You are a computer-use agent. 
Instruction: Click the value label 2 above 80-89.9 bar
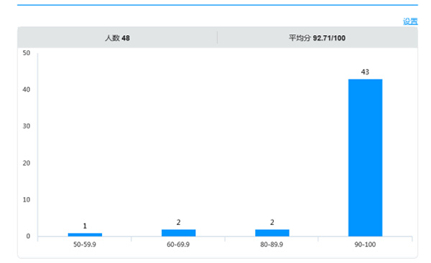272,222
